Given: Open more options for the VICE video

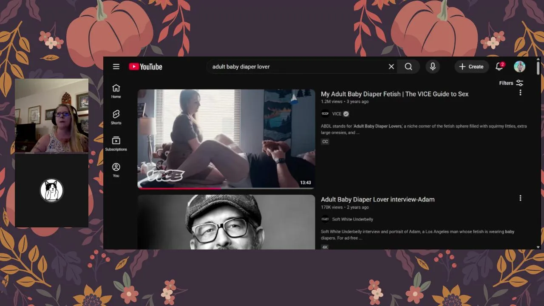Looking at the screenshot, I should coord(520,93).
